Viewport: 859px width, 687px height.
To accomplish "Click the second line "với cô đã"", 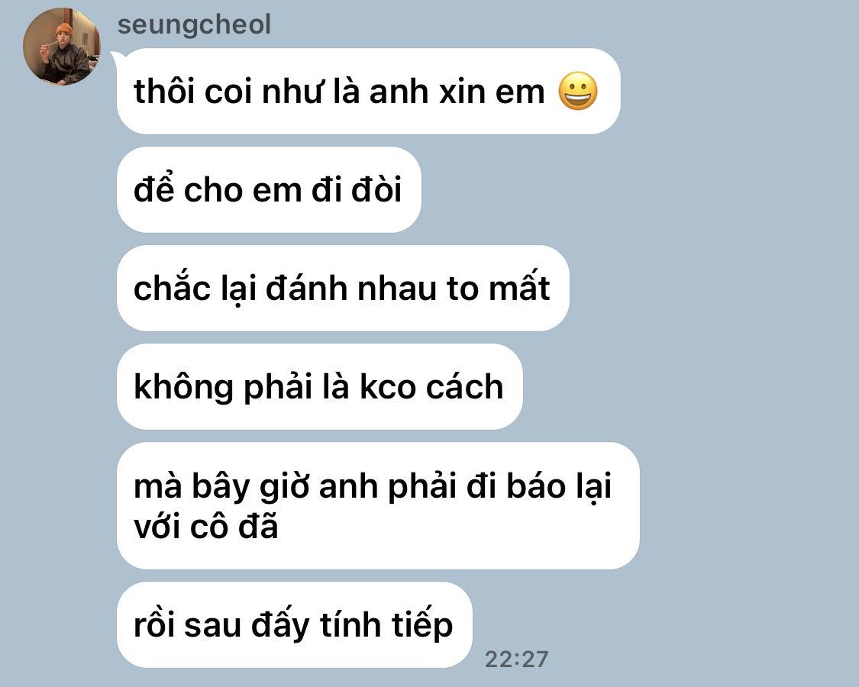I will click(206, 527).
